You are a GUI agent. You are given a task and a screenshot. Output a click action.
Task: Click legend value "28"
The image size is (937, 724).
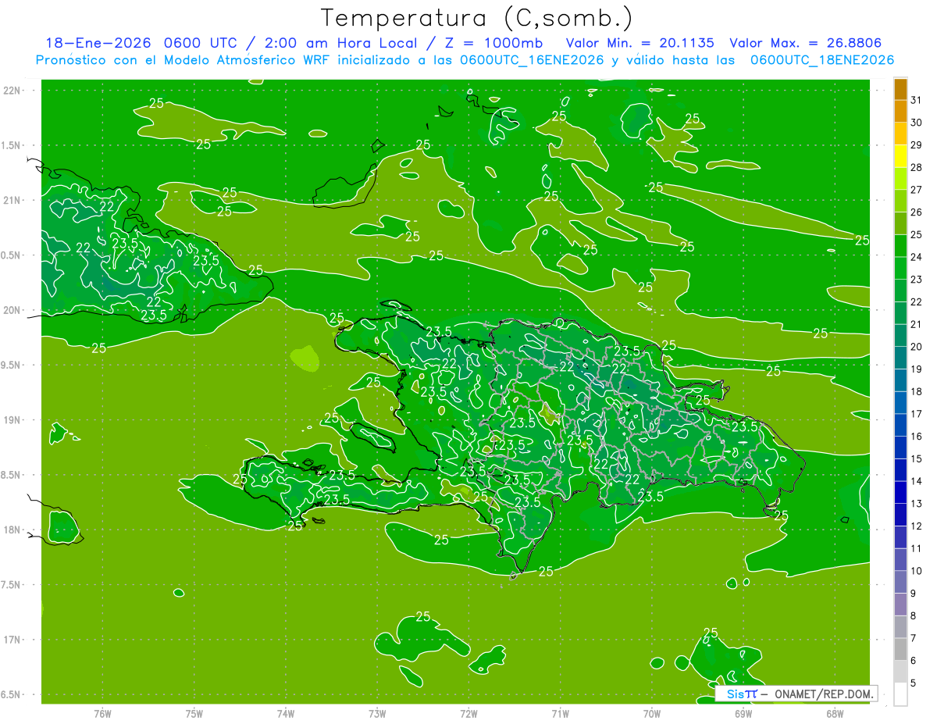(x=917, y=168)
